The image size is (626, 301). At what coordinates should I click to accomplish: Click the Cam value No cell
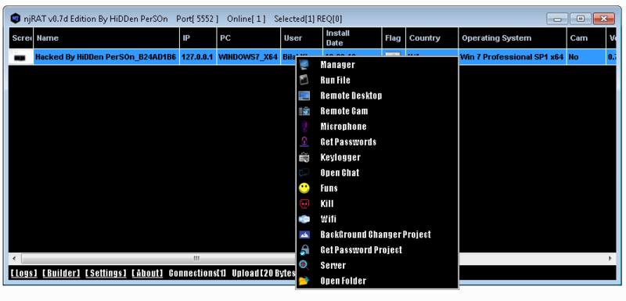(x=586, y=57)
